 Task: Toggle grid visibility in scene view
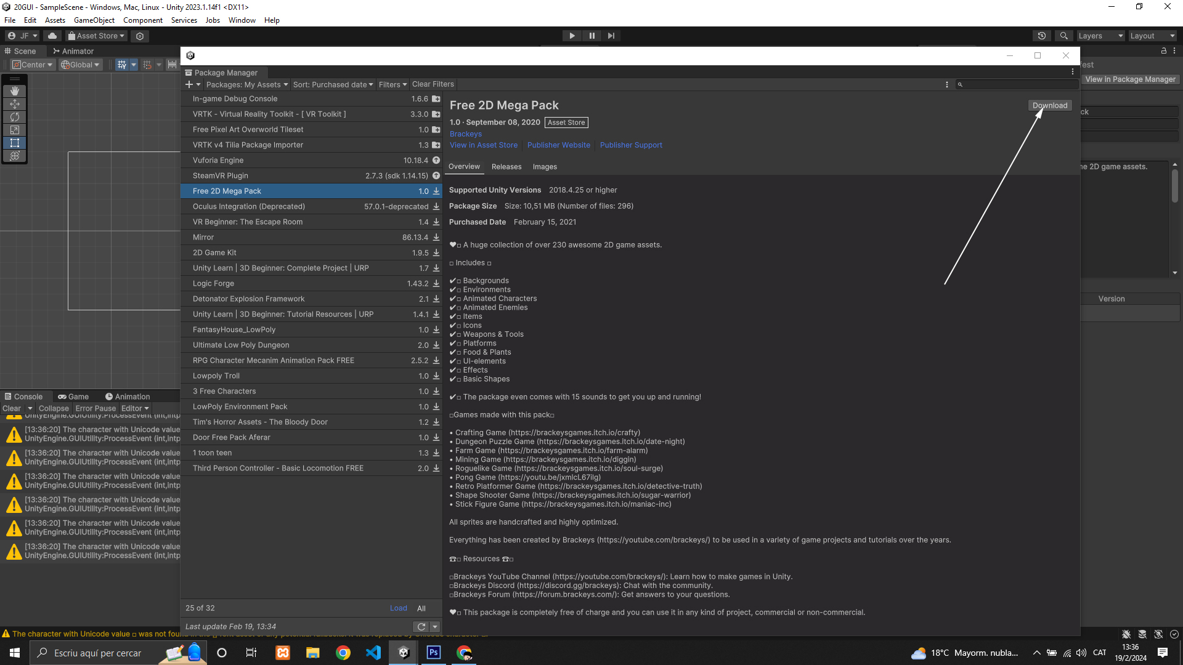(122, 65)
